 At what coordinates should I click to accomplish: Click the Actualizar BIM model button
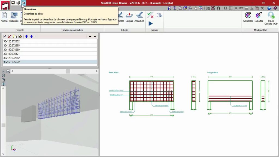248,17
